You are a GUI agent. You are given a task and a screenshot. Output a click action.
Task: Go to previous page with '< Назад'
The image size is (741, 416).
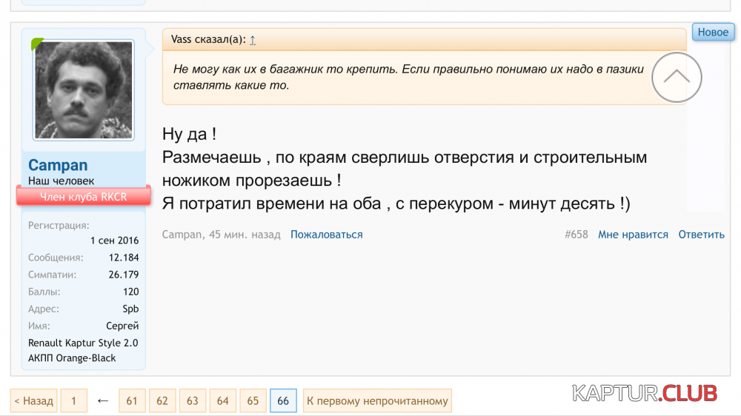[33, 401]
